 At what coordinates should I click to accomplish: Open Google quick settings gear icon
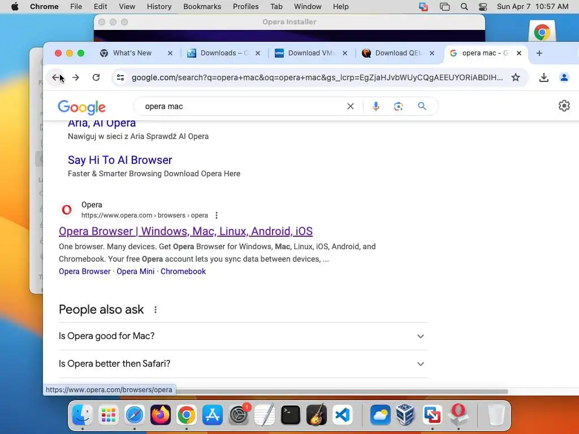pos(564,106)
